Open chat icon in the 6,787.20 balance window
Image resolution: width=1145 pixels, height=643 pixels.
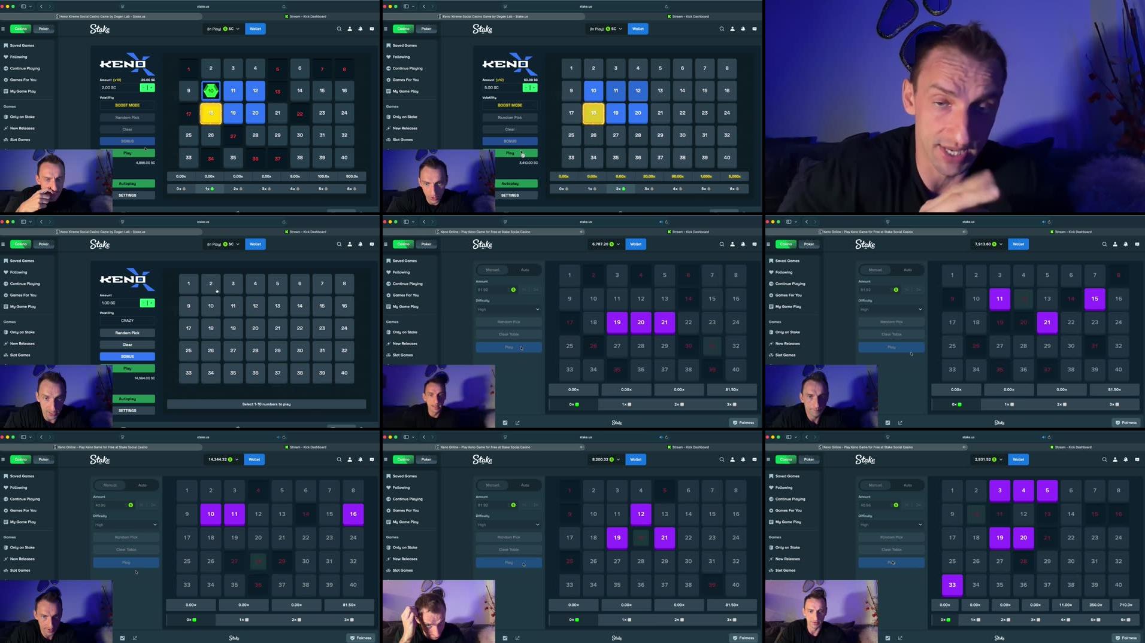755,244
